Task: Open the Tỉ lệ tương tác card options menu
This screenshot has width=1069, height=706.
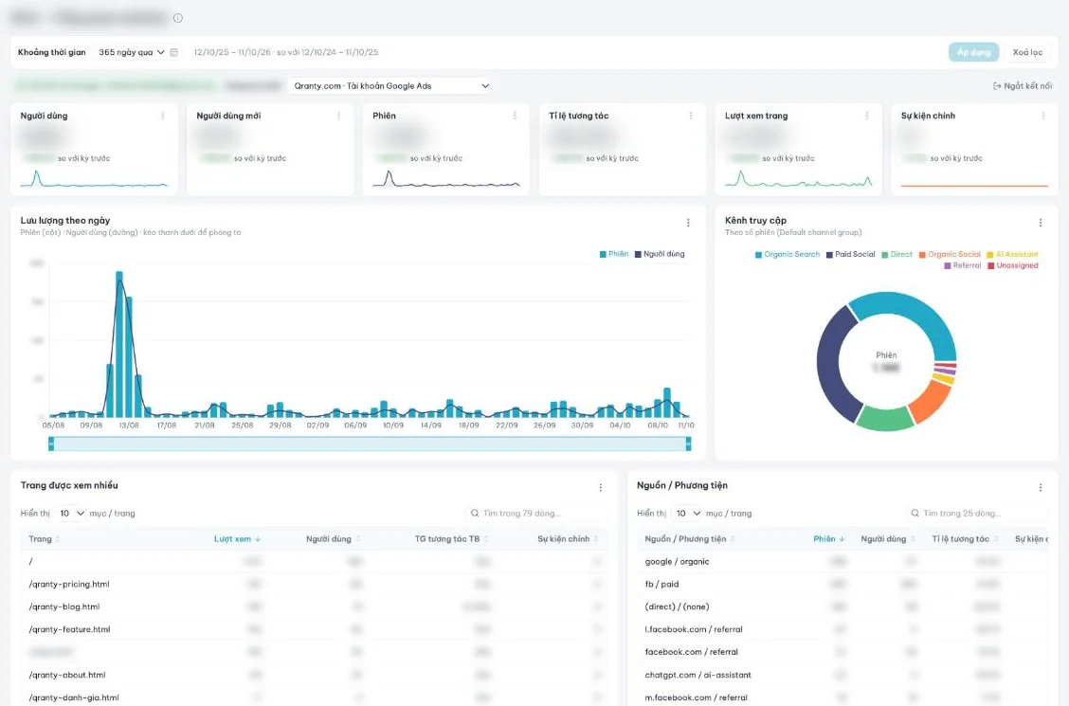Action: pos(691,116)
